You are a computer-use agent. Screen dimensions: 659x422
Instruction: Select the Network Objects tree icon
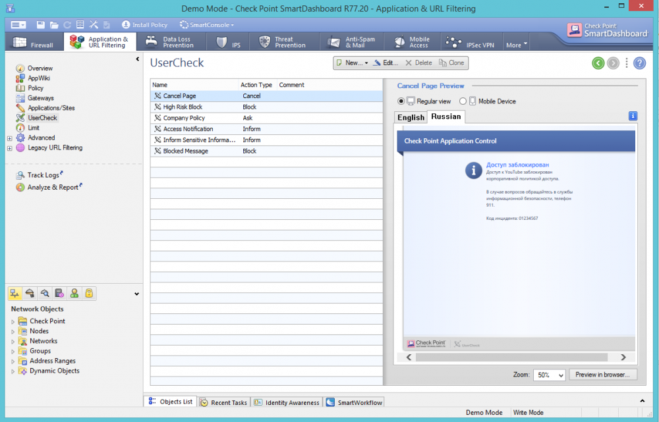(x=14, y=293)
